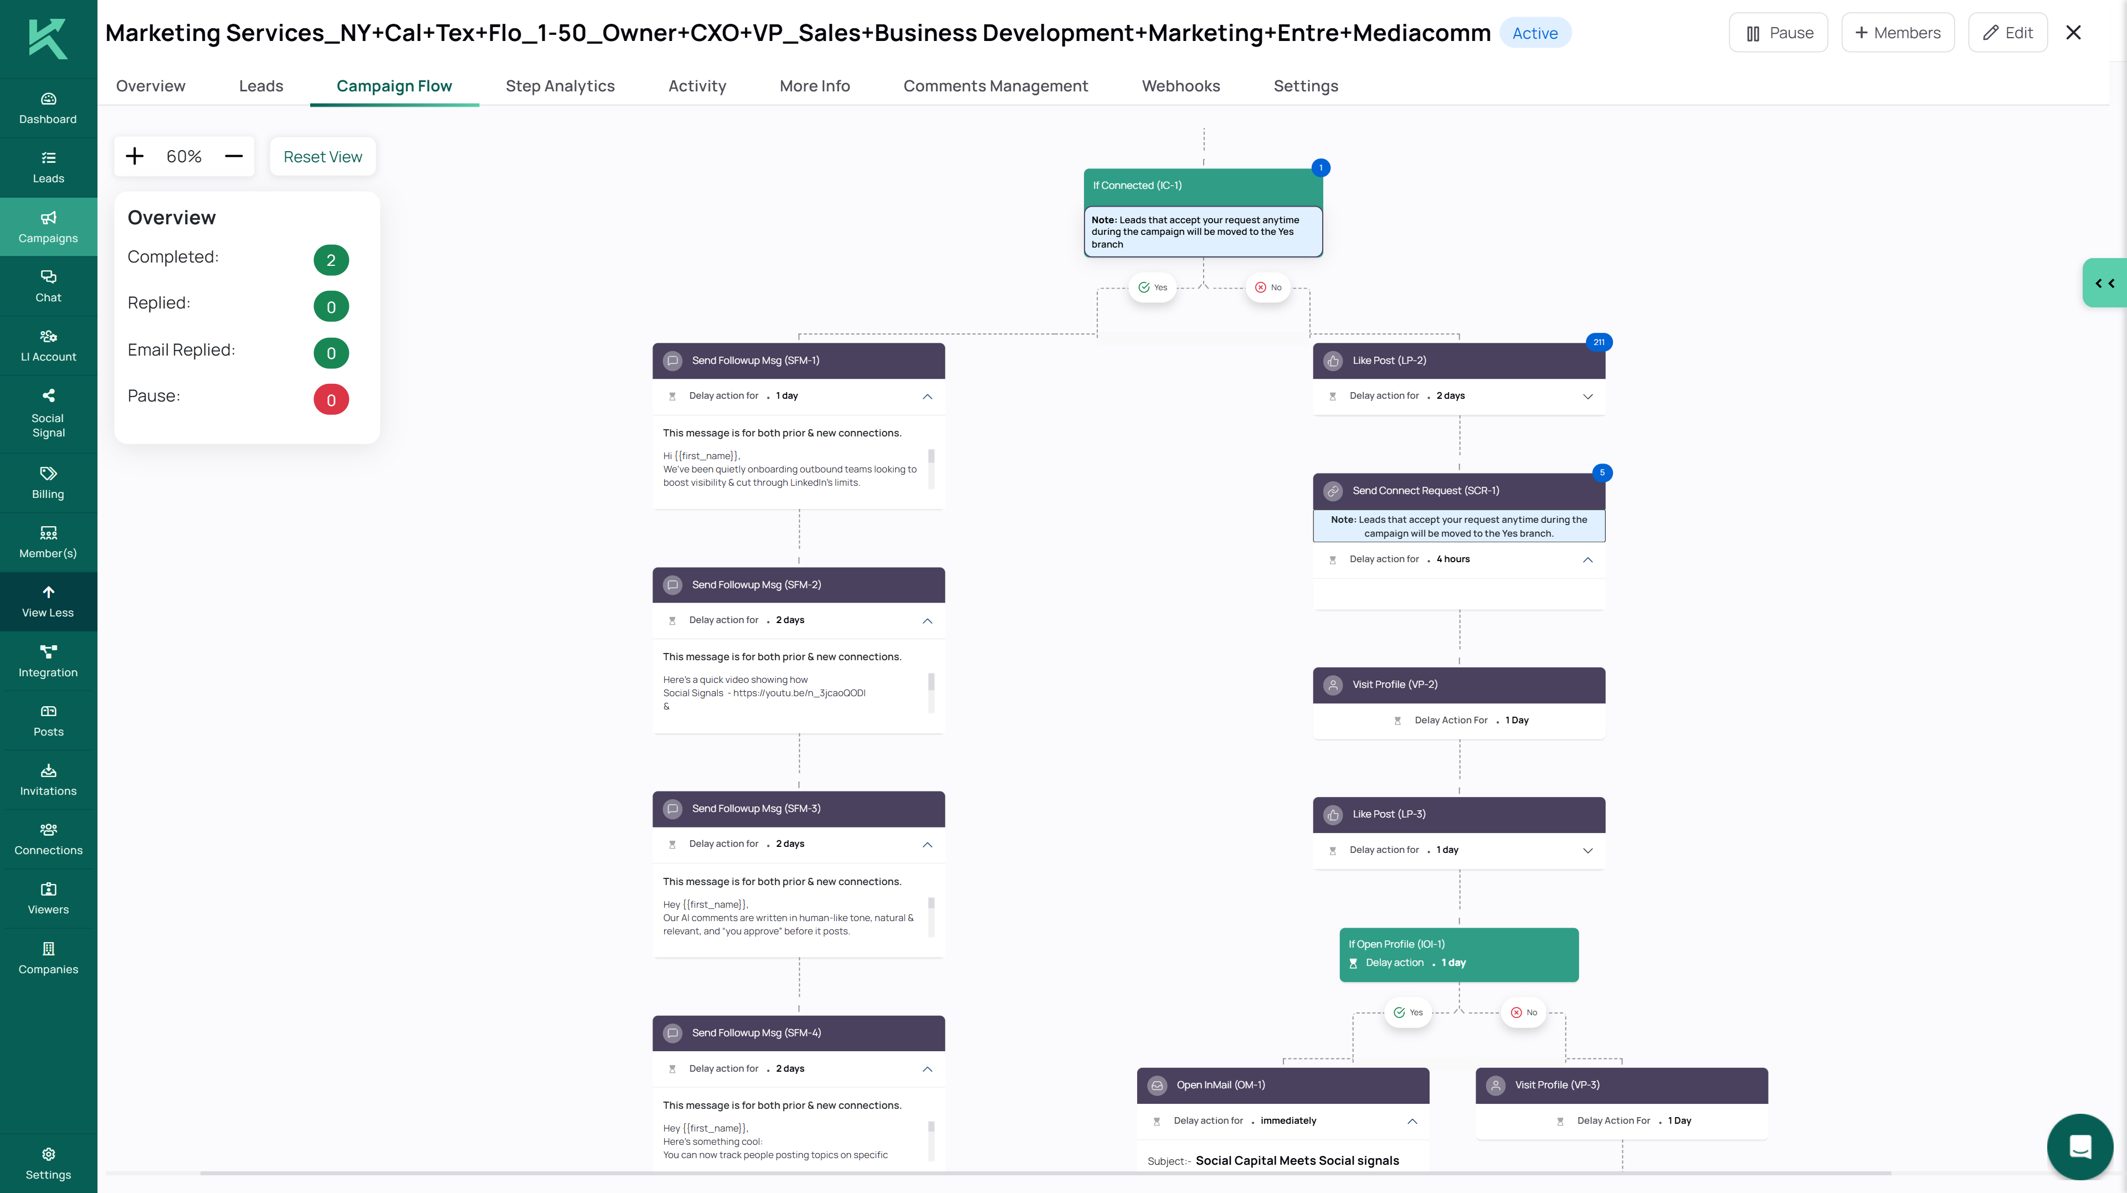
Task: Select the No branch of If Open Profile
Action: pyautogui.click(x=1523, y=1012)
